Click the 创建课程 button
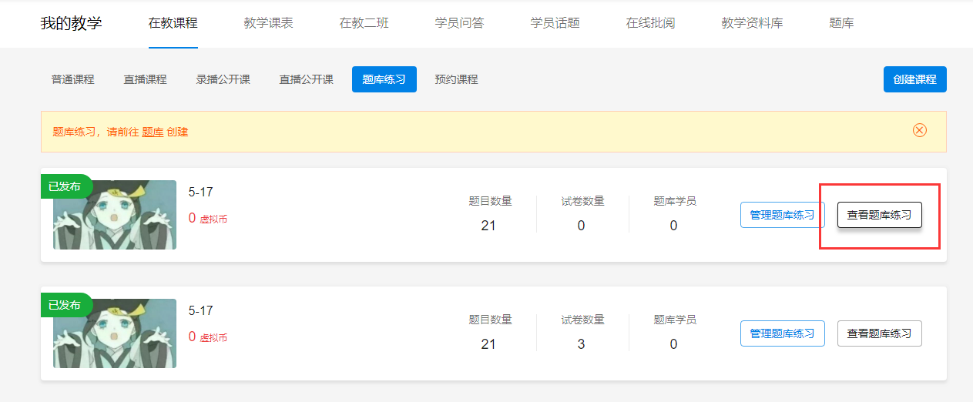 tap(914, 79)
